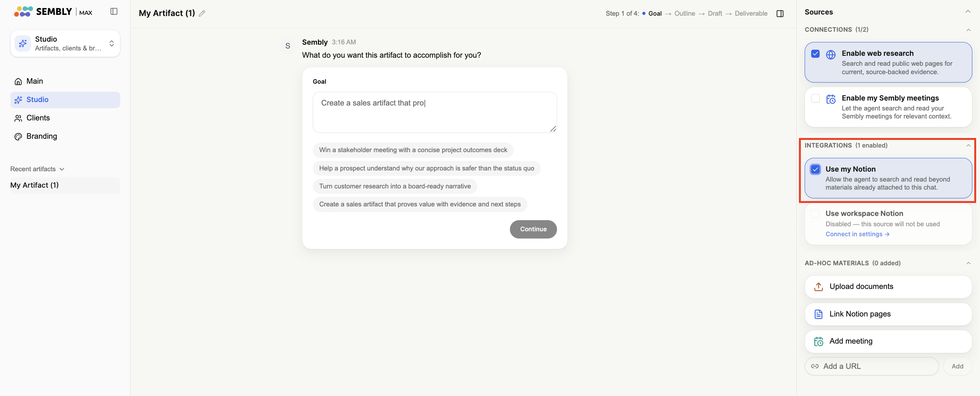This screenshot has width=980, height=396.
Task: Click the Continue button
Action: pyautogui.click(x=533, y=229)
